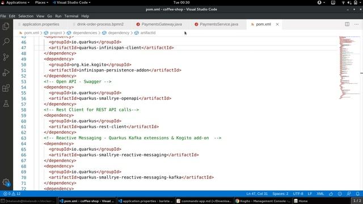This screenshot has width=363, height=204.
Task: Select the pom.xml editor tab
Action: pos(263,24)
